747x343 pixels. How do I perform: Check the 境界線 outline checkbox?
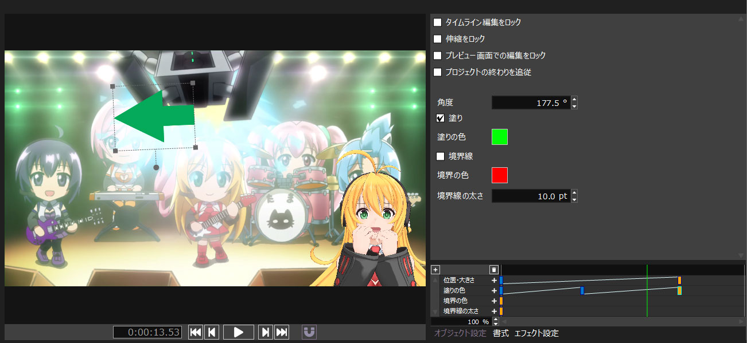point(441,156)
